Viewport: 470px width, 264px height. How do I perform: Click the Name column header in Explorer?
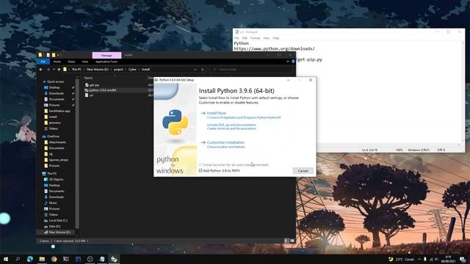click(x=88, y=78)
